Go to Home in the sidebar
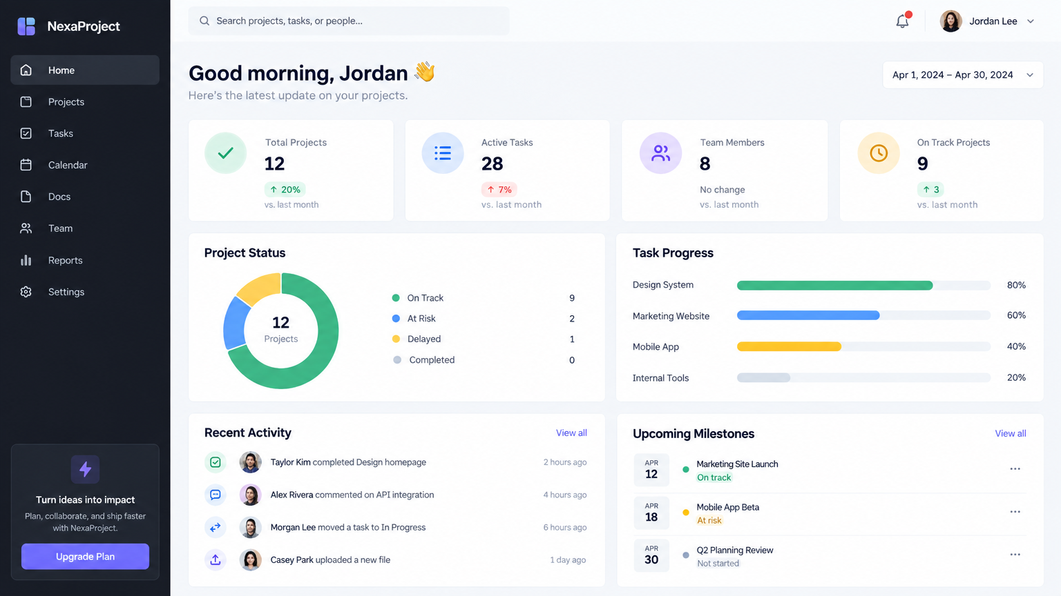This screenshot has width=1061, height=596. pyautogui.click(x=85, y=70)
